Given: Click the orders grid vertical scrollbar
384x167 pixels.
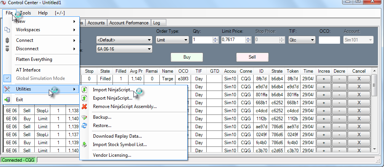Looking at the screenshot, I should 374,110.
